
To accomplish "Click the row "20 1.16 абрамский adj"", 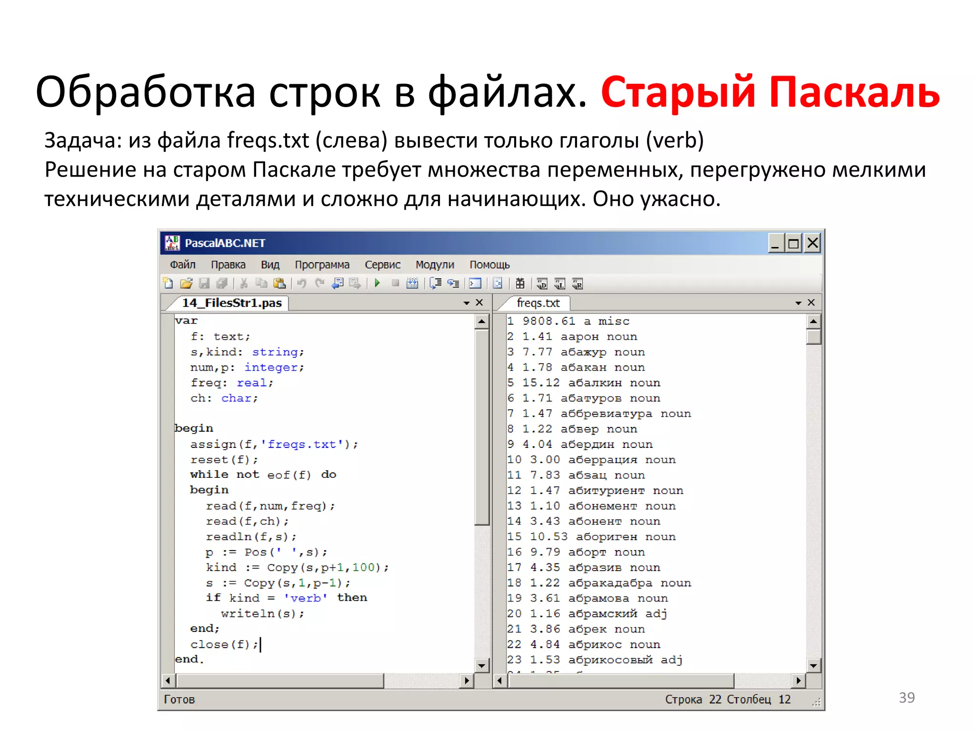I will point(587,614).
